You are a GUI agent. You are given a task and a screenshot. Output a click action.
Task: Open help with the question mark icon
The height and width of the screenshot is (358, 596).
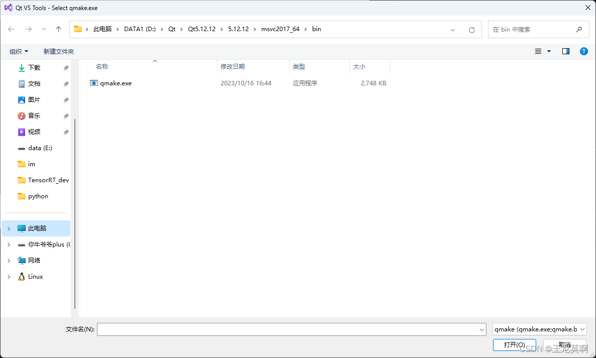click(x=584, y=51)
